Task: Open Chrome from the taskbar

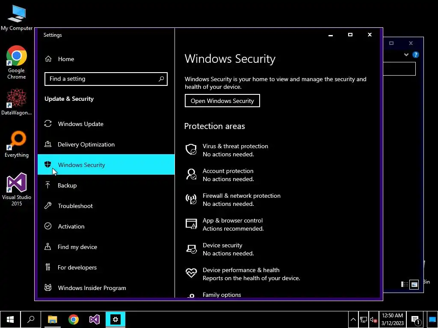Action: [x=74, y=319]
